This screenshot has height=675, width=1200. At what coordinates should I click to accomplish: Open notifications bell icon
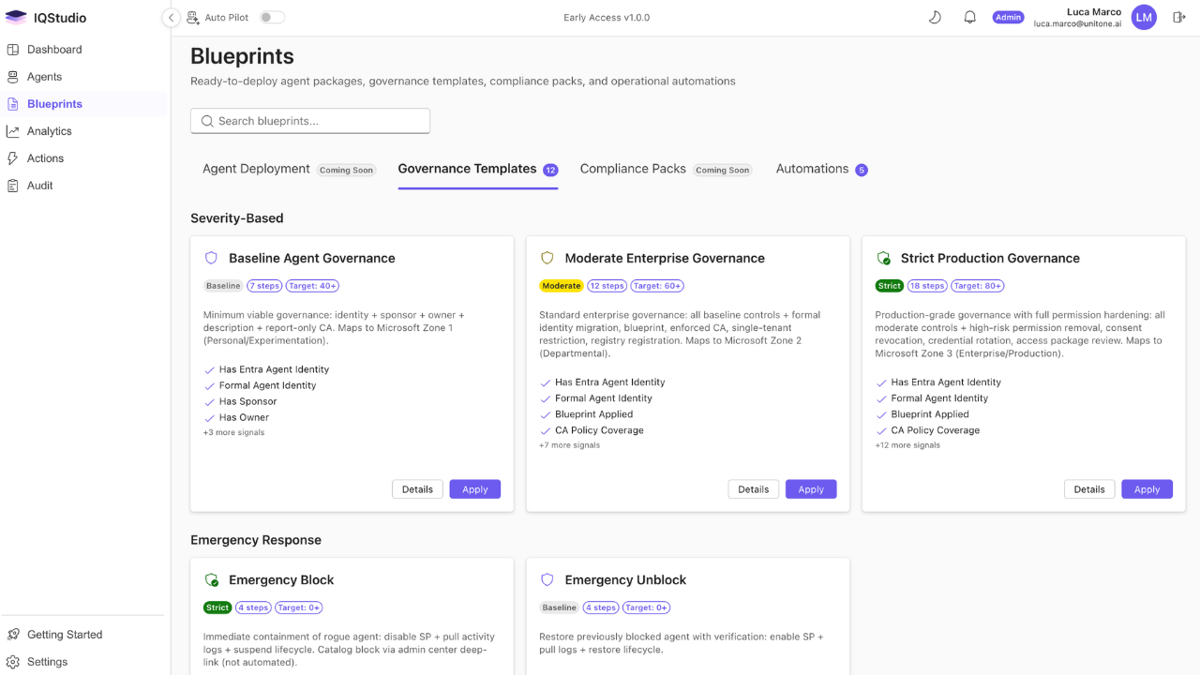pos(970,17)
